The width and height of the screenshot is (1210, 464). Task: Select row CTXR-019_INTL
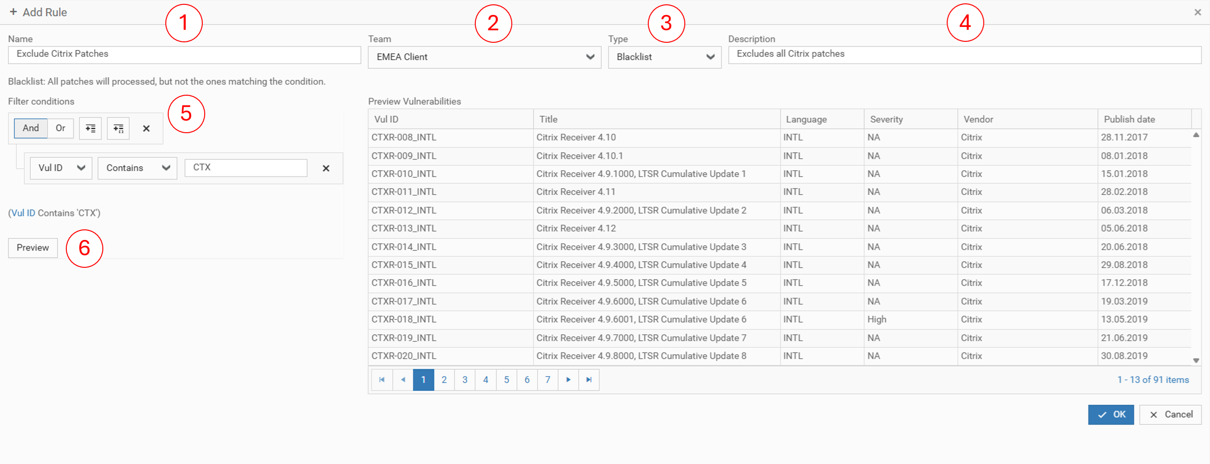[779, 338]
